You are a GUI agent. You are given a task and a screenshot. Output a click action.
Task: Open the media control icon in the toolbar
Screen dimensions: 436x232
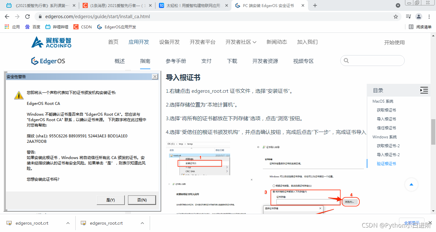pos(408,17)
